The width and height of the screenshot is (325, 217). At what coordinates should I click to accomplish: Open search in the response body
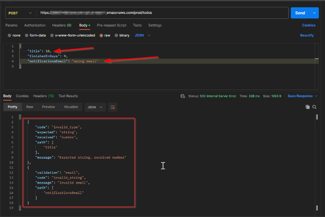314,107
